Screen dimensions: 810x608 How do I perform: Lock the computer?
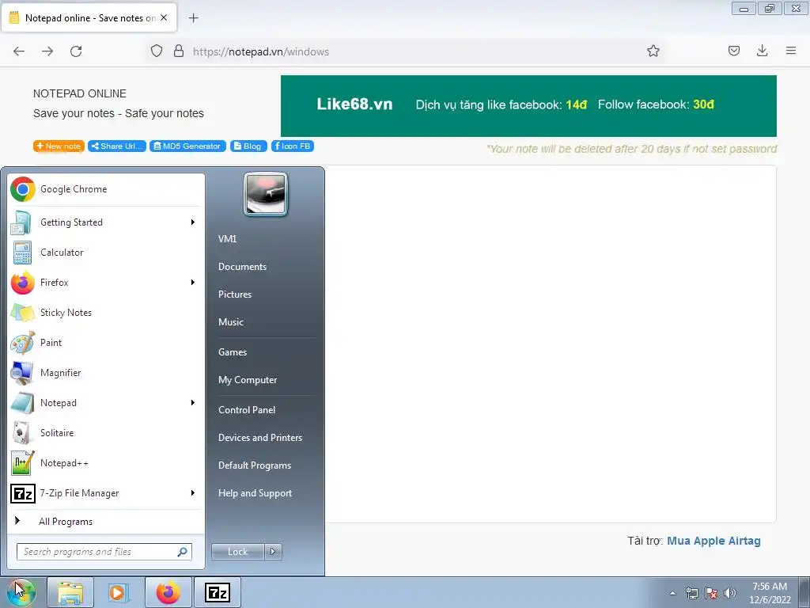(x=237, y=552)
